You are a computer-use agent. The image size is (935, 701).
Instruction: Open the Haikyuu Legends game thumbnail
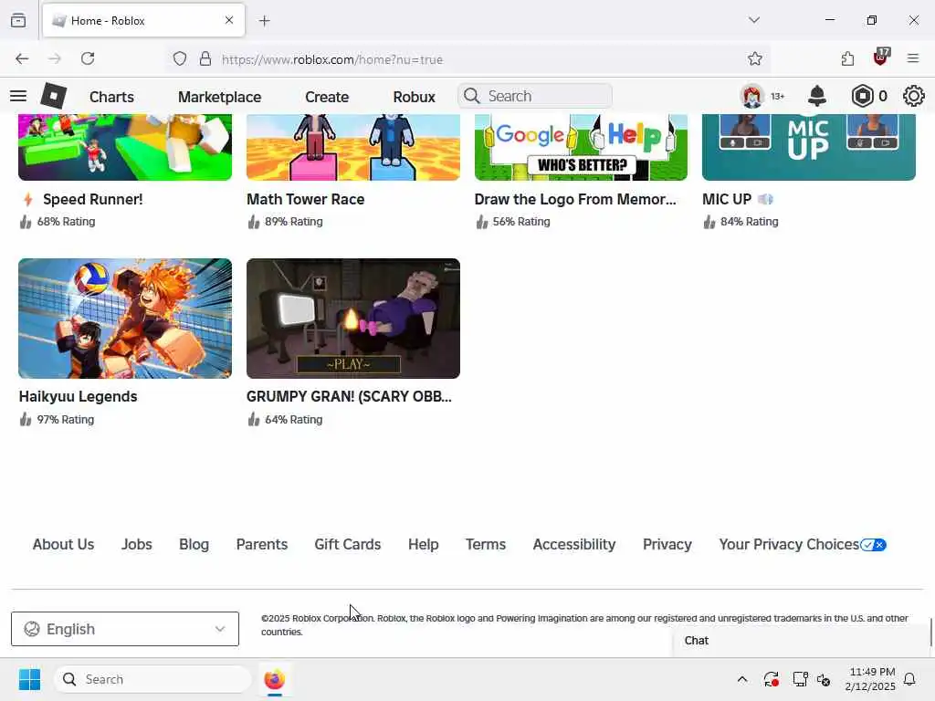[125, 319]
